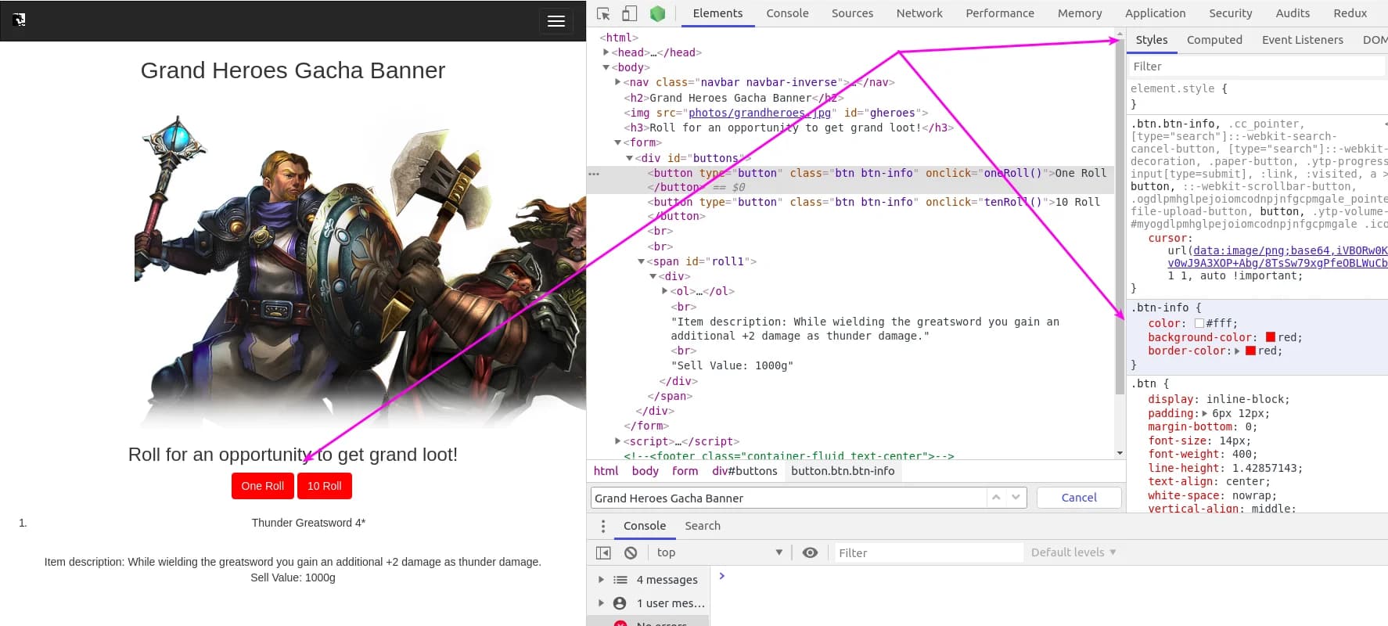Toggle live expression eye icon

(x=810, y=552)
